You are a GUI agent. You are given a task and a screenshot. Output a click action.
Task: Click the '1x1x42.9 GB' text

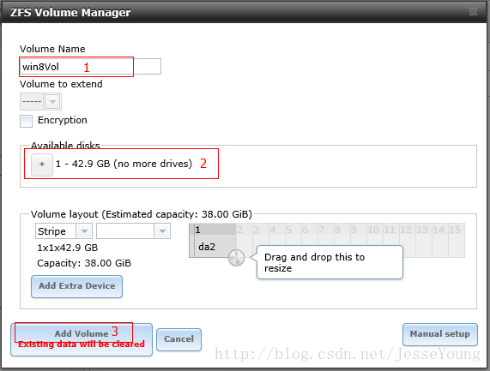coord(68,248)
